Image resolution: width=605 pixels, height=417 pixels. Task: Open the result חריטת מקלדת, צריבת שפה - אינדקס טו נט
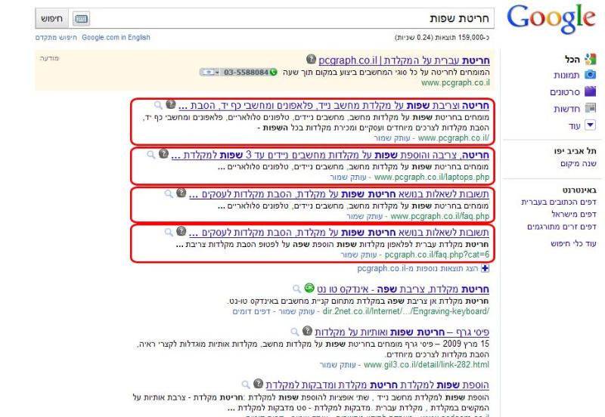pyautogui.click(x=403, y=289)
